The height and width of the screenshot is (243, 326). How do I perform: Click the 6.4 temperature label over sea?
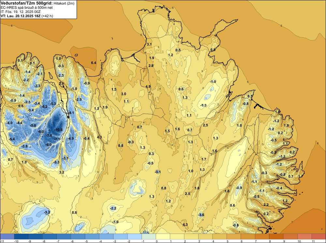click(x=94, y=63)
